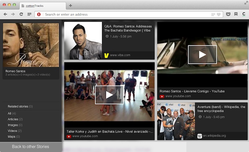This screenshot has width=249, height=152.
Task: Click the small grid icon inside address bar
Action: tap(213, 15)
